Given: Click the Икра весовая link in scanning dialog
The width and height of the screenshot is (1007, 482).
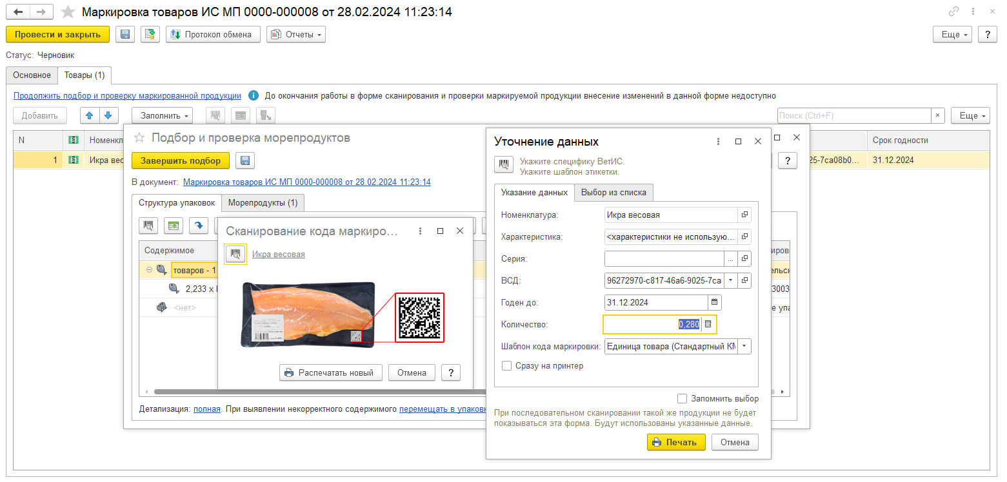Looking at the screenshot, I should coord(278,255).
